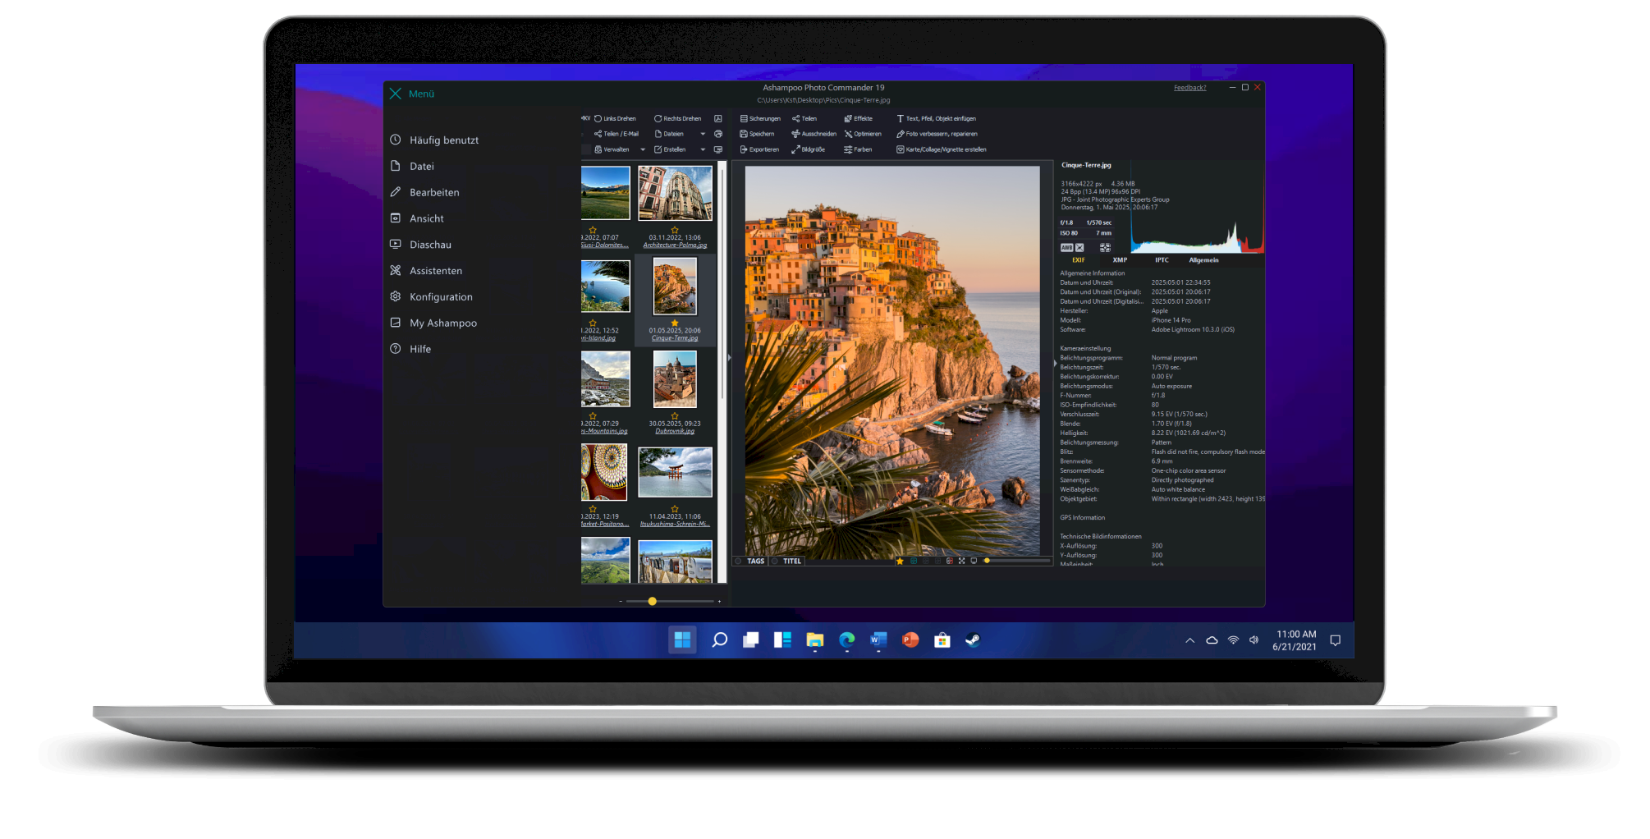Select the Ausschneiden crop tool
This screenshot has width=1650, height=839.
point(814,134)
